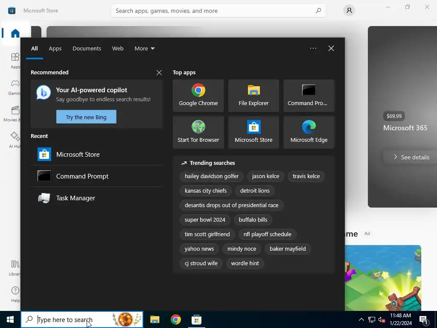The height and width of the screenshot is (328, 437).
Task: Open Help in Store sidebar
Action: [x=15, y=294]
